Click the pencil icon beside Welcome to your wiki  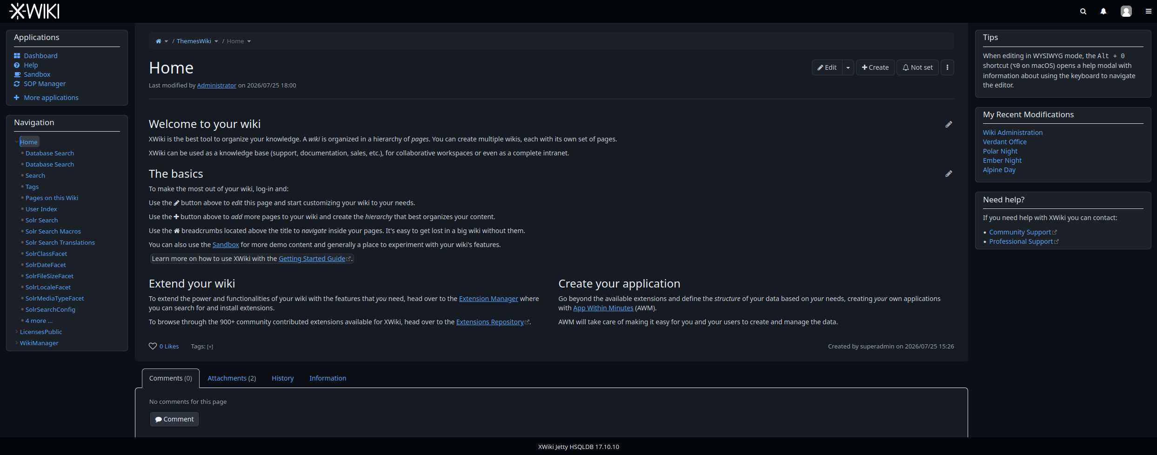click(949, 124)
